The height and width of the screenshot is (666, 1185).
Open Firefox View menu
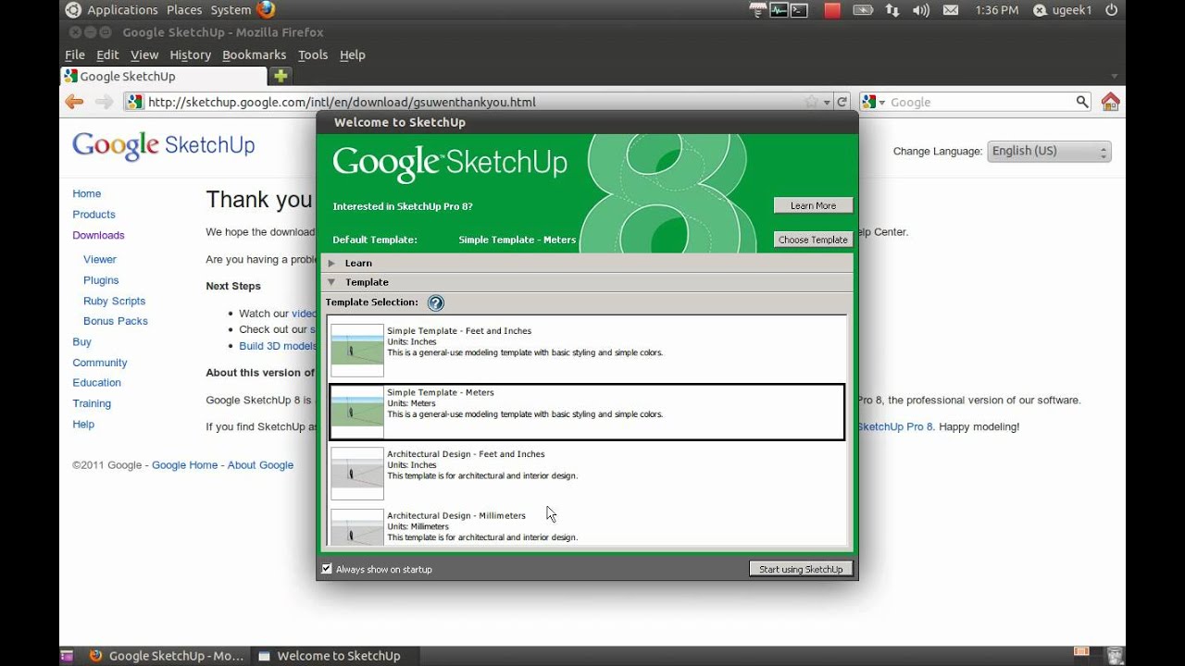(144, 55)
